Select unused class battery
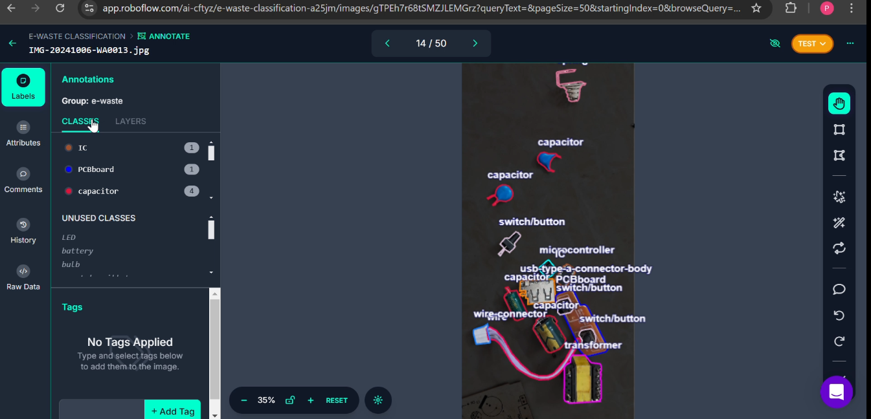This screenshot has height=419, width=871. 78,251
